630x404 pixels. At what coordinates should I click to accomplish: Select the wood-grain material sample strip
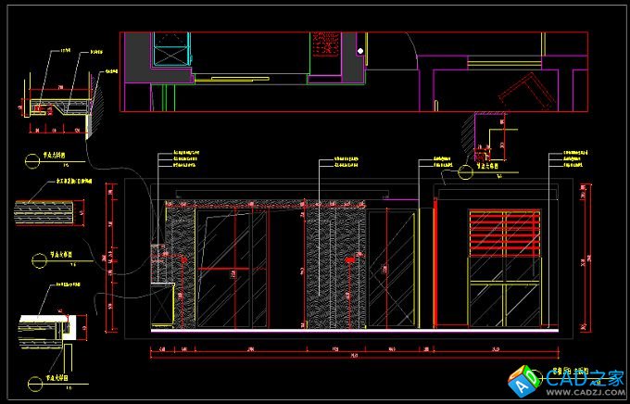tap(43, 213)
